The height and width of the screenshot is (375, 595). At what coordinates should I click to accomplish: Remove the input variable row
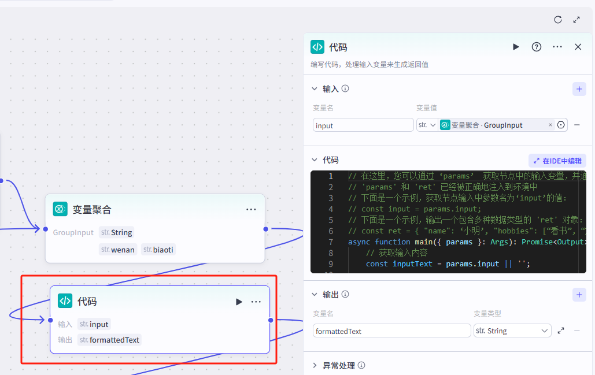577,125
